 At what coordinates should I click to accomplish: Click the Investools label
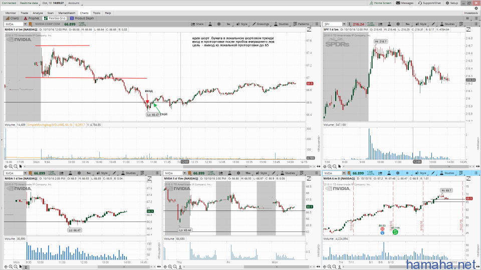coord(470,13)
